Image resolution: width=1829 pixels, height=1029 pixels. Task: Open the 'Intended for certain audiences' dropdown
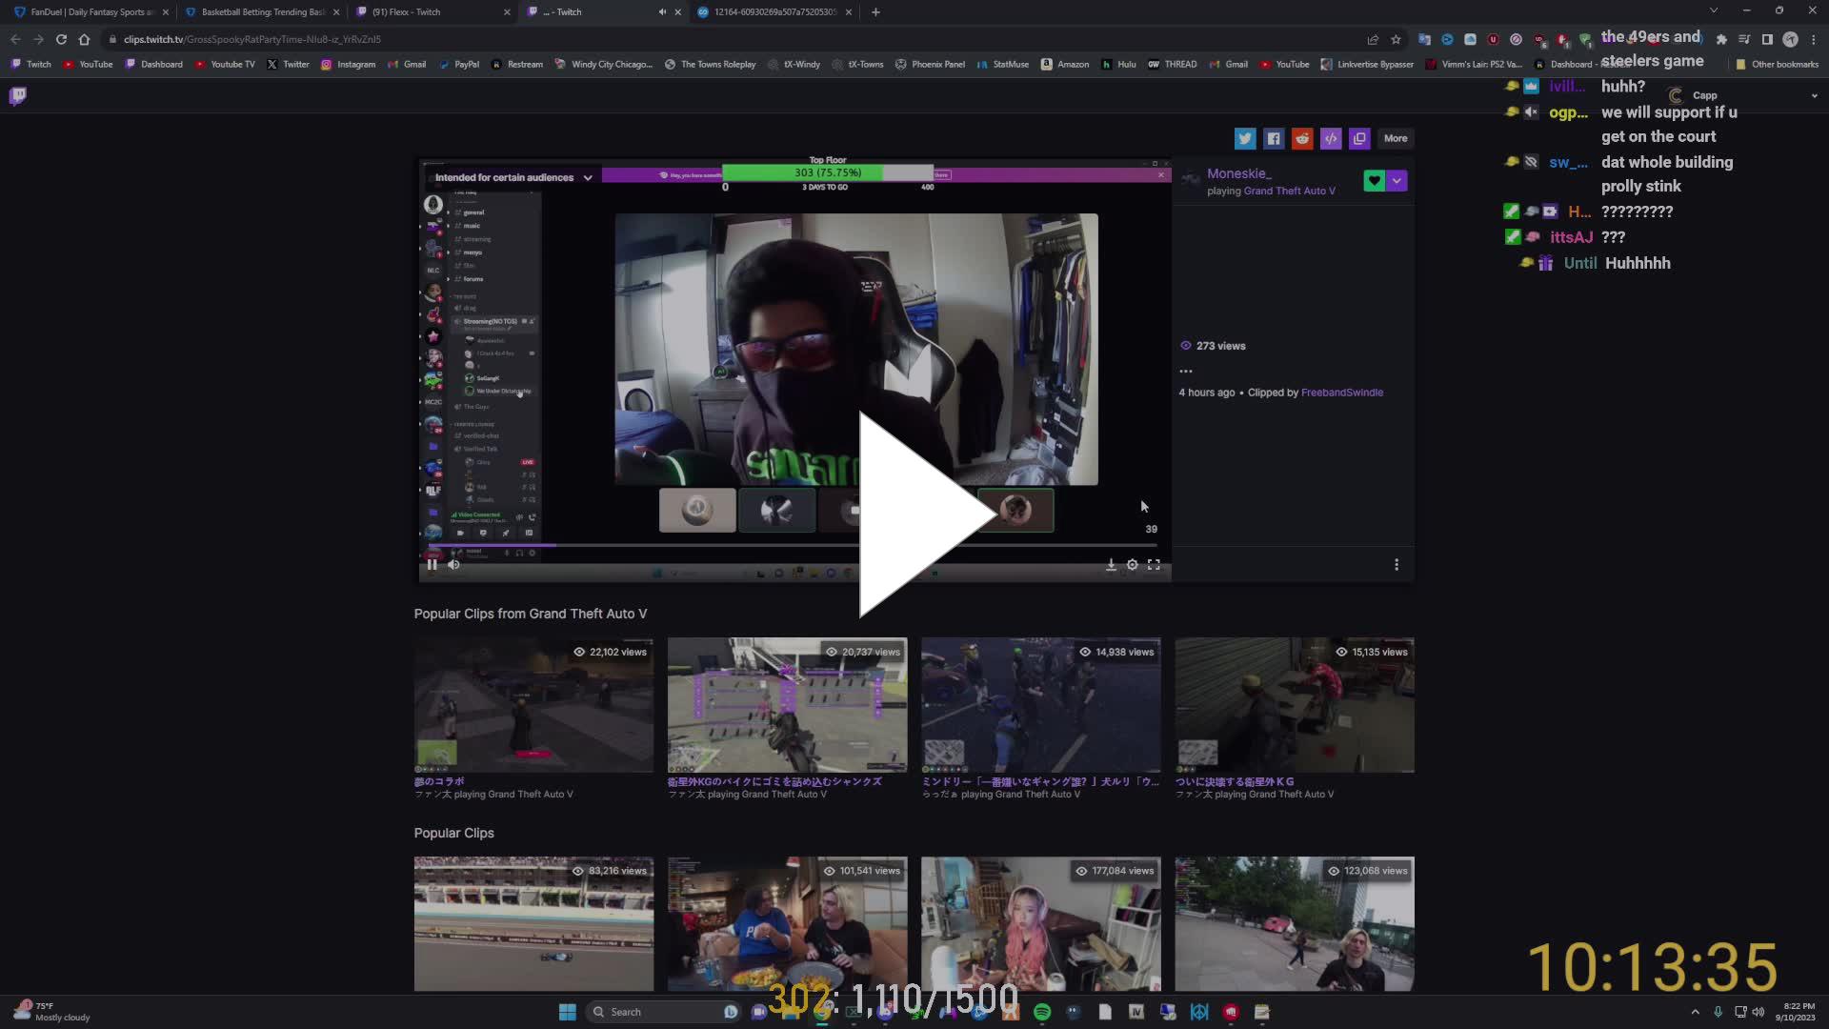588,177
